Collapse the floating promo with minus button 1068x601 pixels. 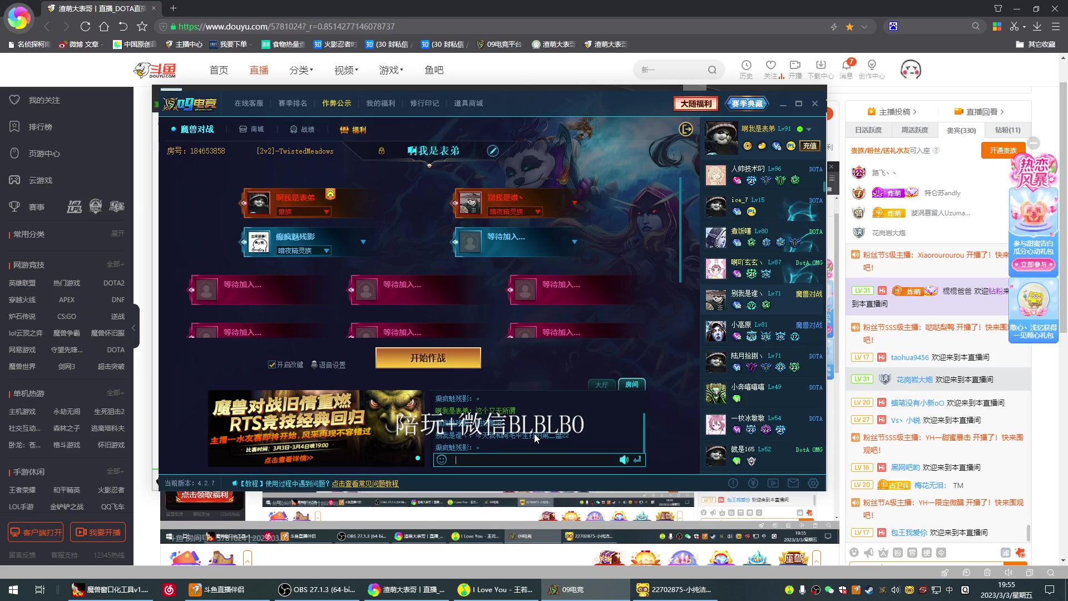(1034, 143)
